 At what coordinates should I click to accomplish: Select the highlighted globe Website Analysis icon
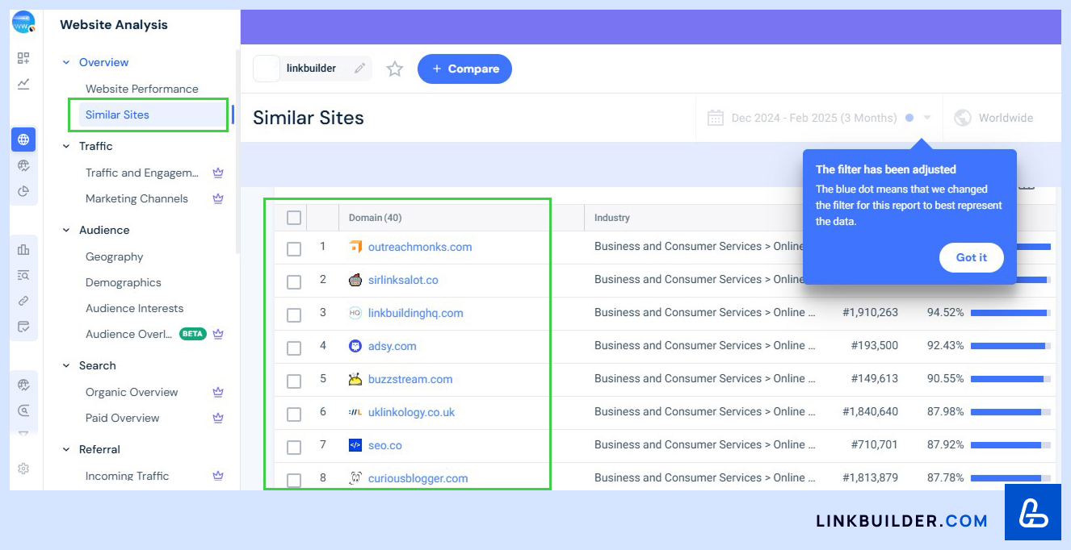23,140
